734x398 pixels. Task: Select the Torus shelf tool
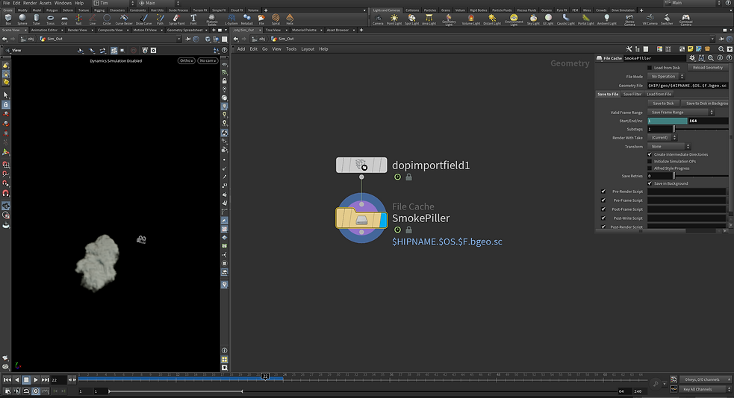50,19
